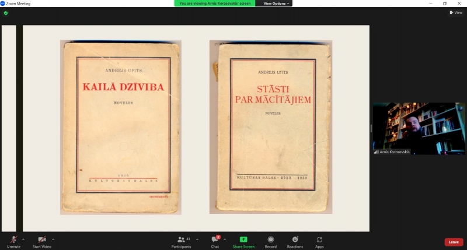467x250 pixels.
Task: Open the Chat panel
Action: 215,242
